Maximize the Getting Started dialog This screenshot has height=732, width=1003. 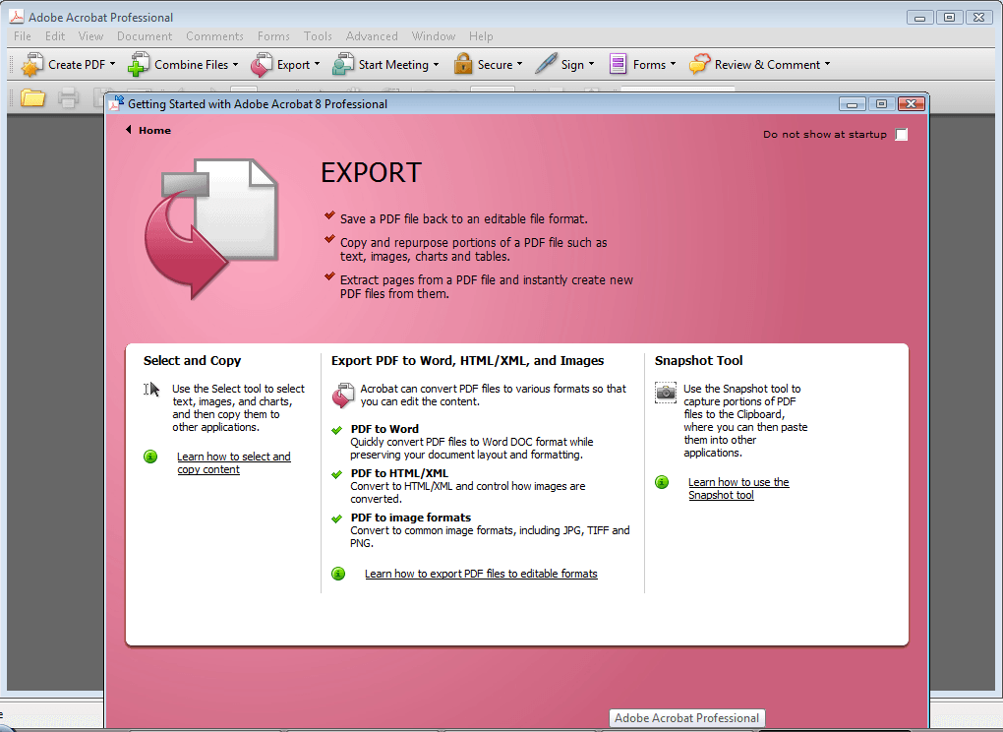(x=881, y=103)
